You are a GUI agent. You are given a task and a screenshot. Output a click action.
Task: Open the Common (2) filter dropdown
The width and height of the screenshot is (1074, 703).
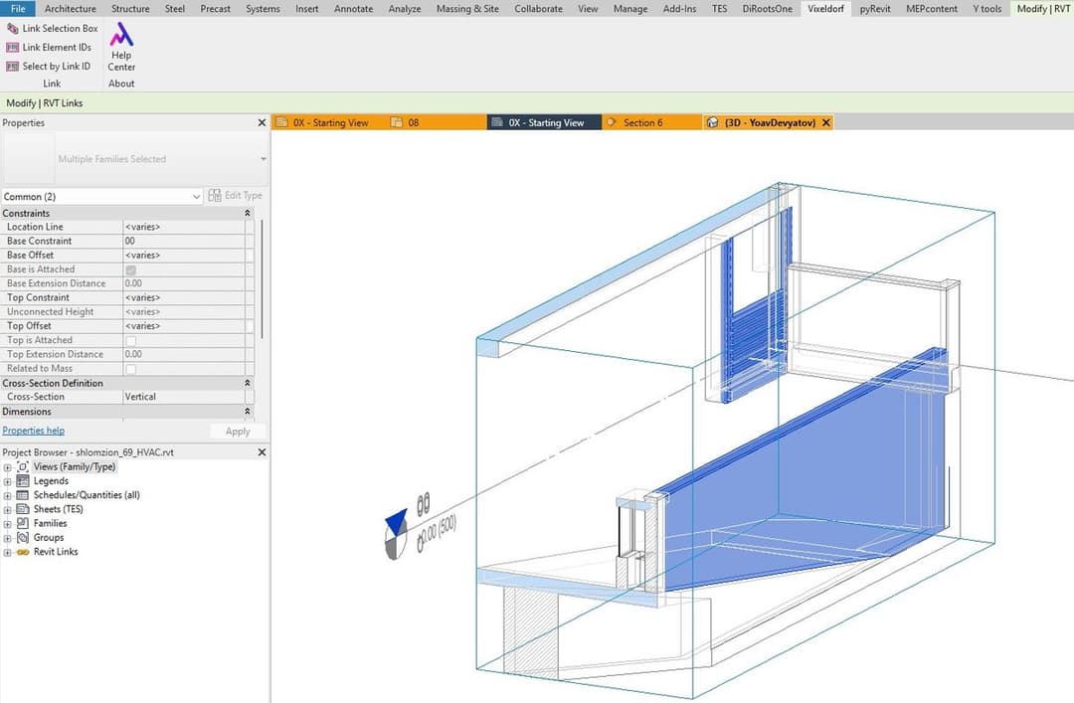click(x=196, y=197)
